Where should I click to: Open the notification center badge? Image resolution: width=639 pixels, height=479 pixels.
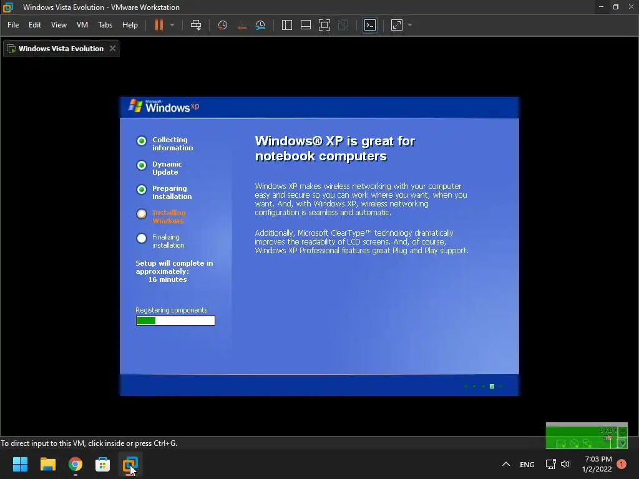pyautogui.click(x=622, y=464)
